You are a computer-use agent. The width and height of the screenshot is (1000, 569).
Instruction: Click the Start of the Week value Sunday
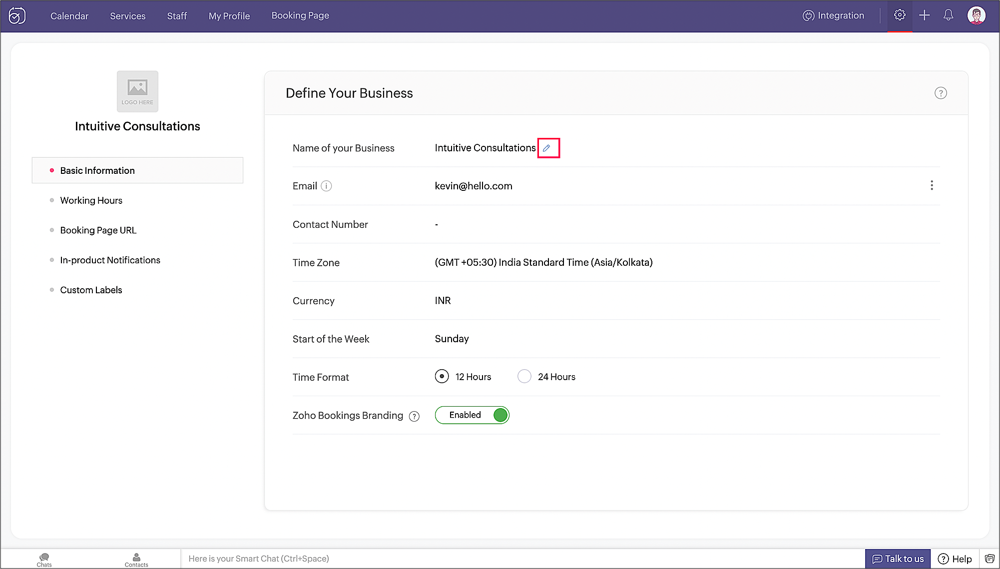coord(452,339)
